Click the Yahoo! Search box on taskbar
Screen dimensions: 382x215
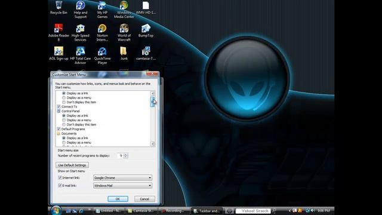point(253,211)
